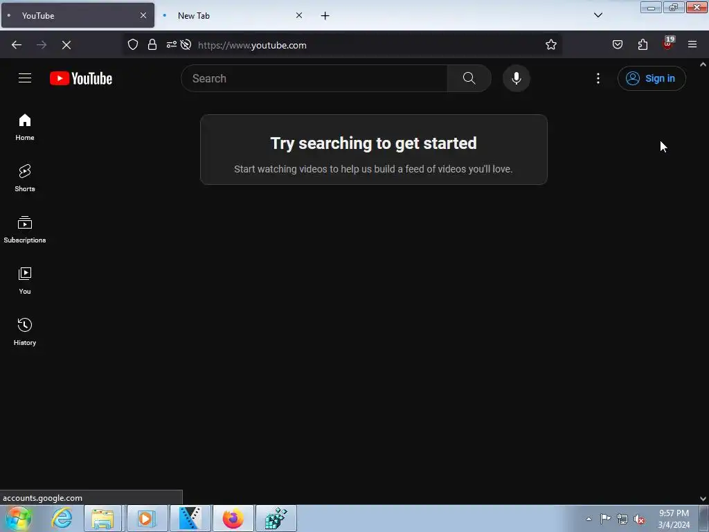Click the network tray icon

point(622,520)
